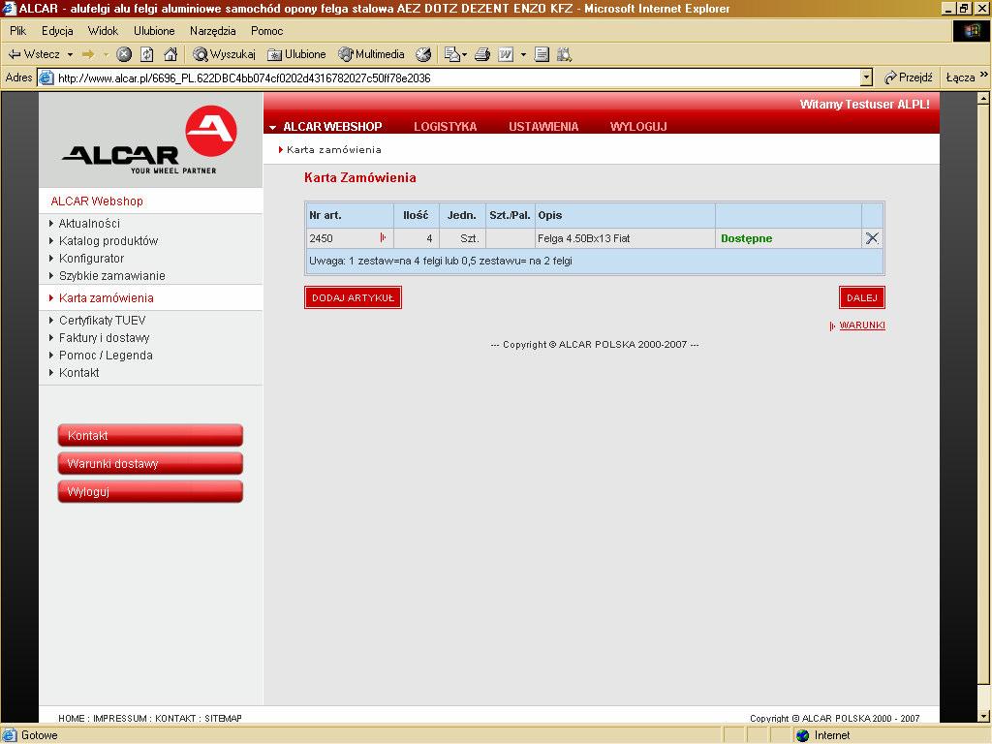Click the WYLOGUJ top navigation tab

coord(638,127)
